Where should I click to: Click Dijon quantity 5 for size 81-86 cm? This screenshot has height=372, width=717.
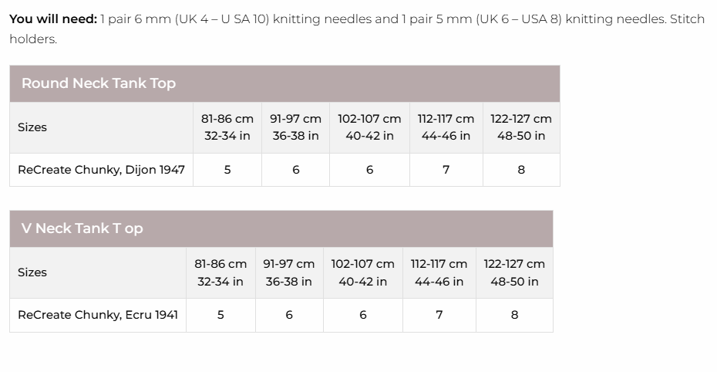(227, 170)
